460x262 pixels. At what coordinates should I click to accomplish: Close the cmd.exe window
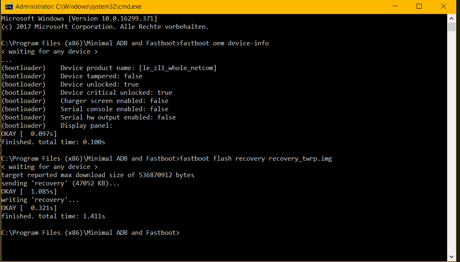(x=443, y=7)
